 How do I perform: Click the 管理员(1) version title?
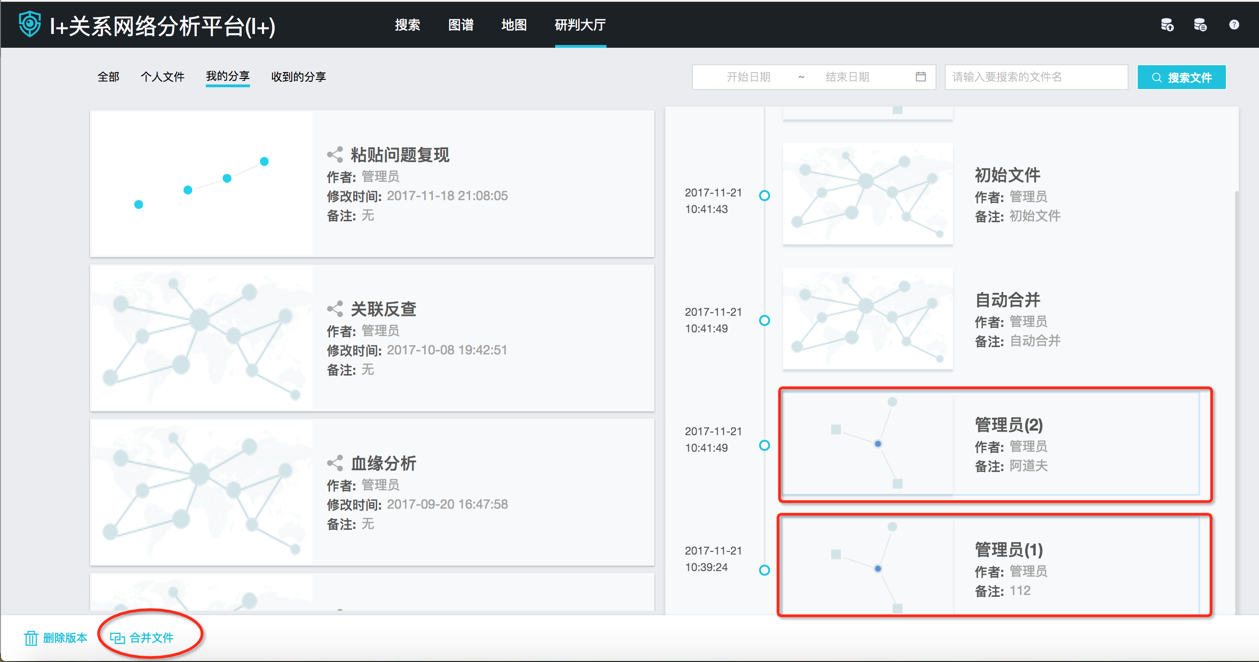click(x=1009, y=550)
